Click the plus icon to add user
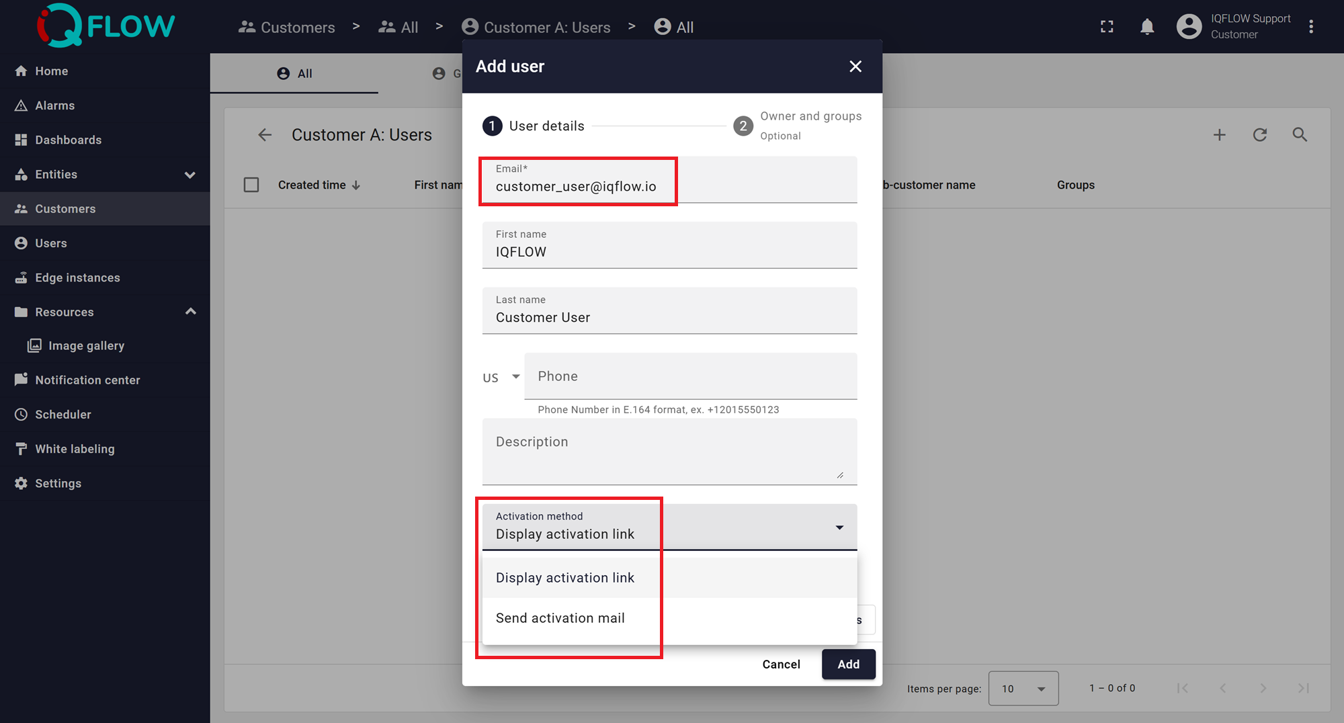The width and height of the screenshot is (1344, 723). 1219,135
